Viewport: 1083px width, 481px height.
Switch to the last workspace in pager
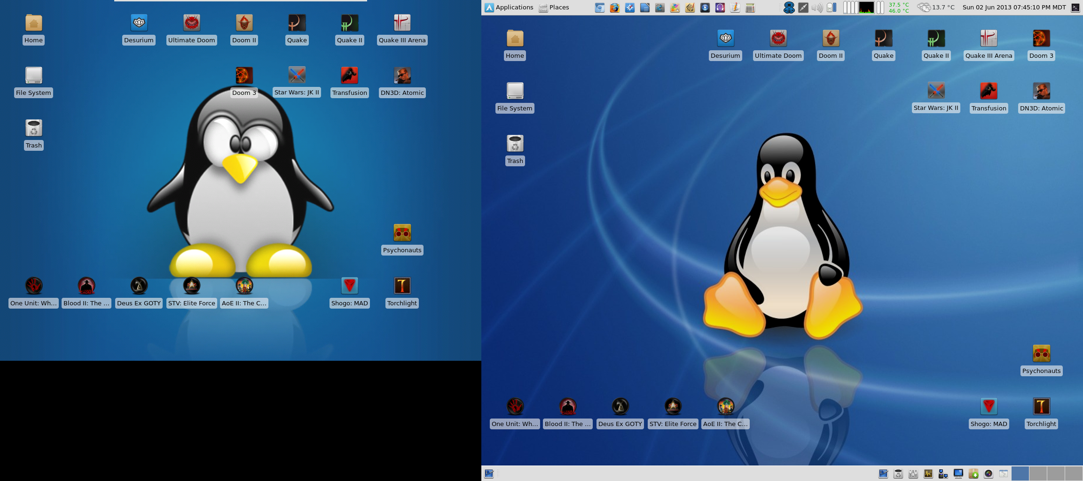point(1074,473)
